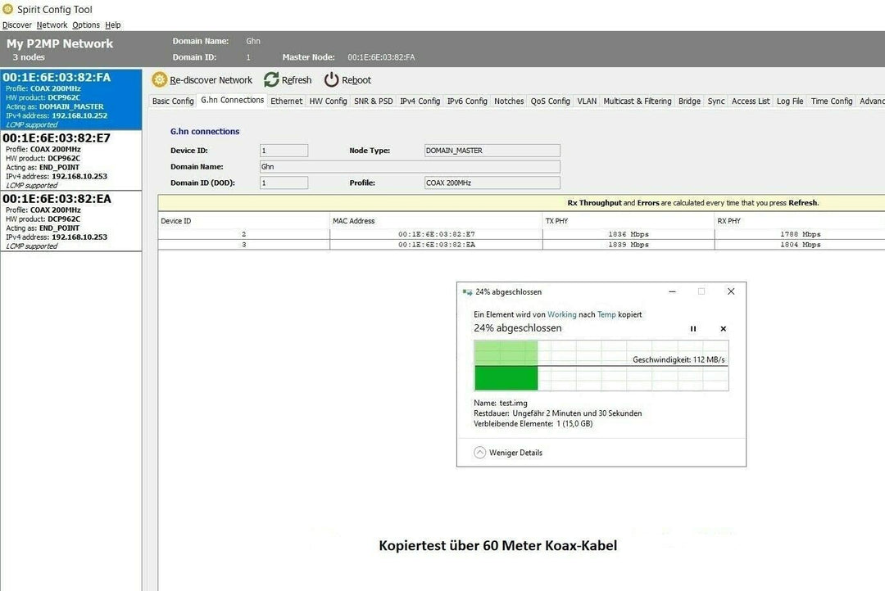Viewport: 885px width, 591px height.
Task: Click the green Refresh arrows icon
Action: coord(271,79)
